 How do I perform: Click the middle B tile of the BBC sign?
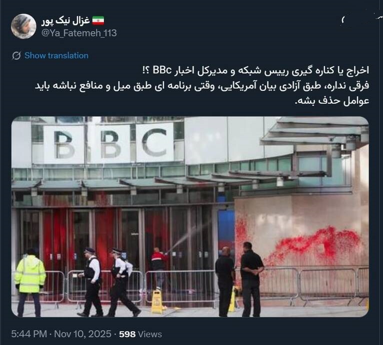[x=110, y=144]
